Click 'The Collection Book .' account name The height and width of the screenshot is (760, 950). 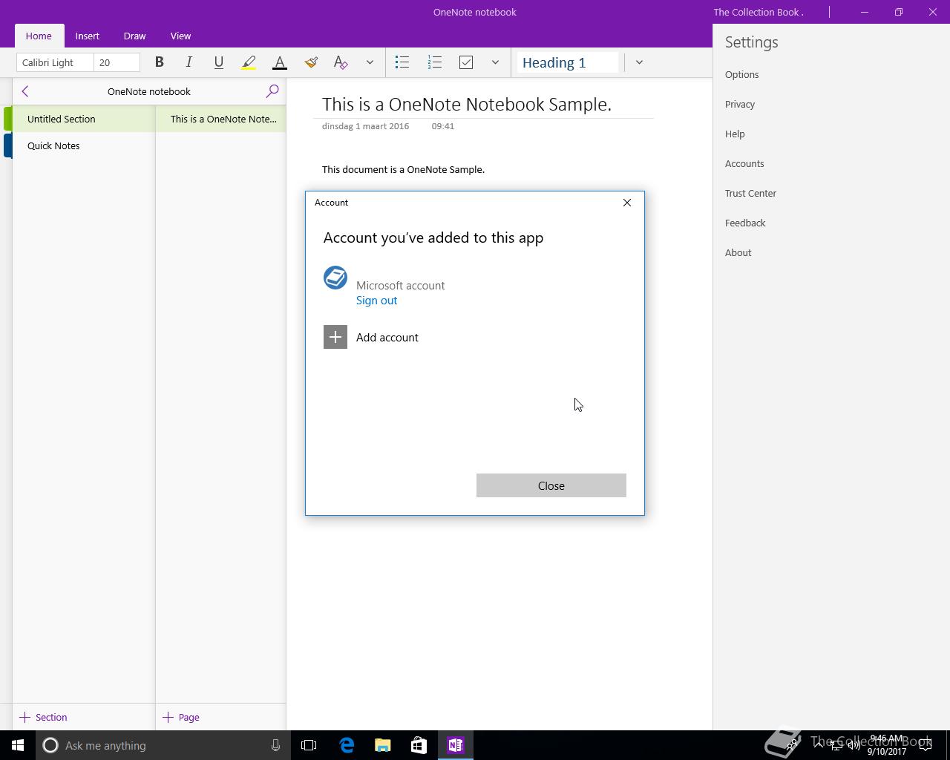(759, 12)
